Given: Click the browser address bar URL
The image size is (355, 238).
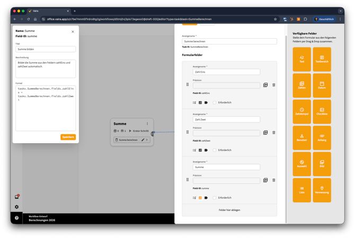Looking at the screenshot, I should [x=129, y=19].
